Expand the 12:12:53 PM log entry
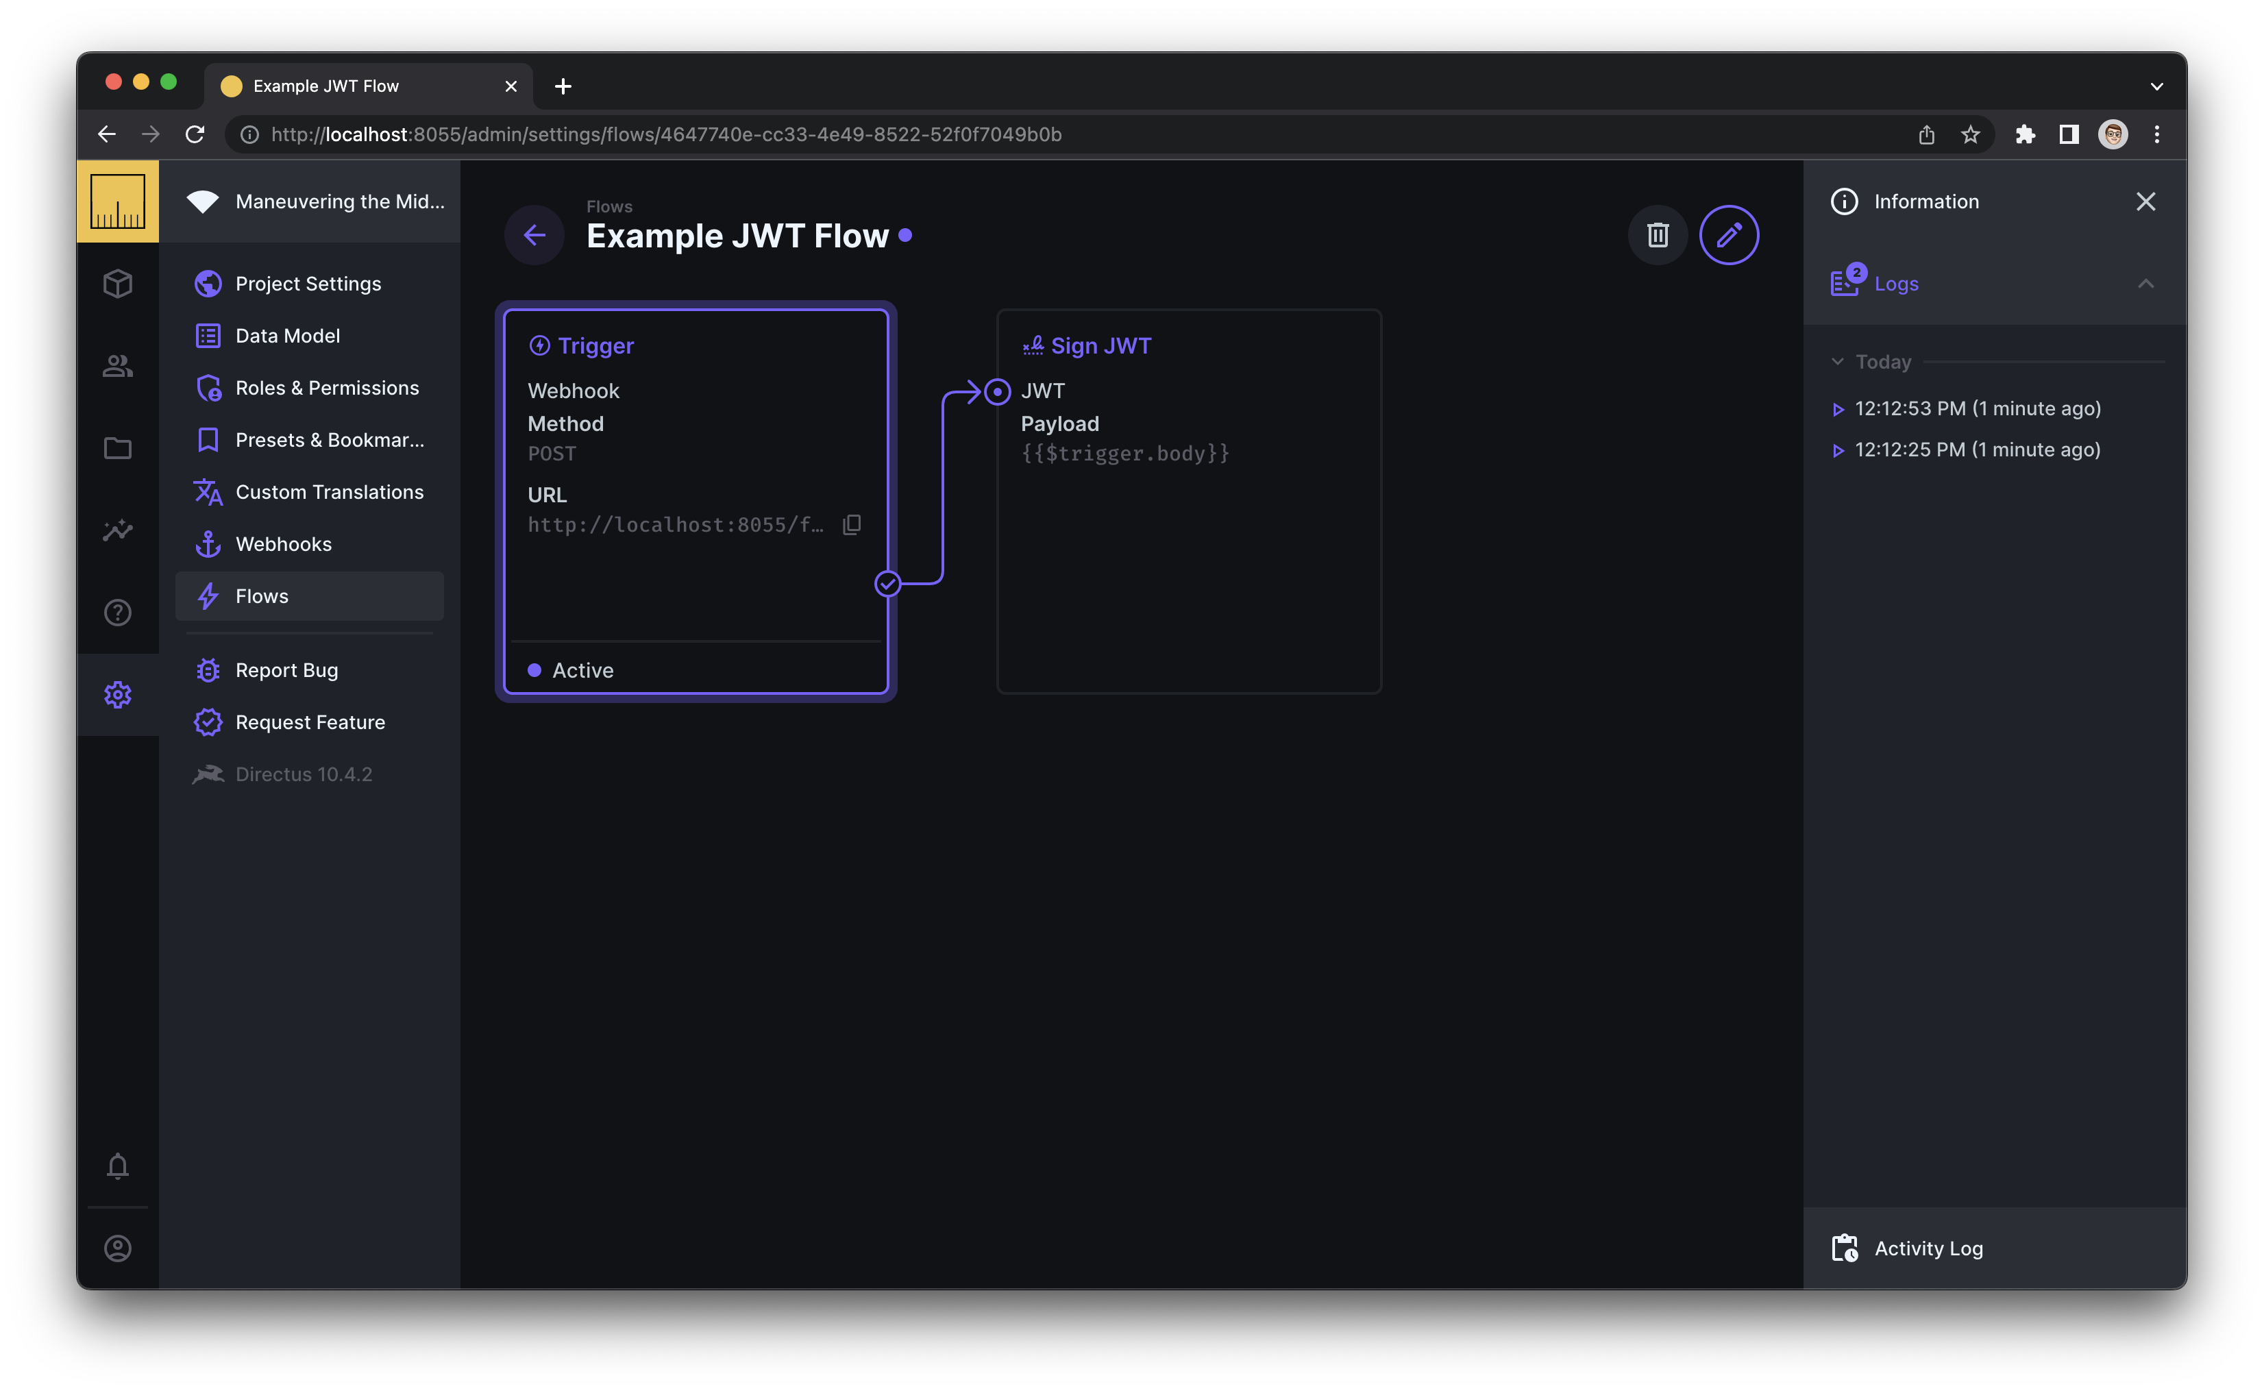 point(1838,408)
